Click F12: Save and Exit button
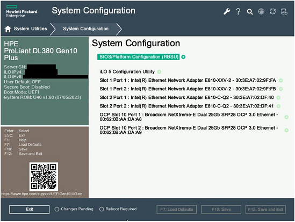This screenshot has width=295, height=222. coord(265,210)
